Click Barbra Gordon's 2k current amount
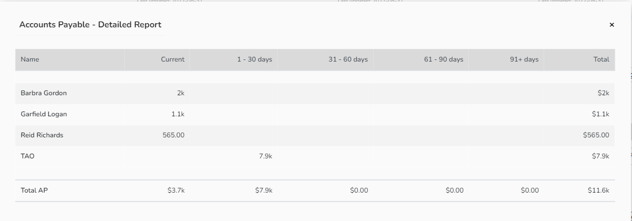Image resolution: width=632 pixels, height=221 pixels. [180, 93]
